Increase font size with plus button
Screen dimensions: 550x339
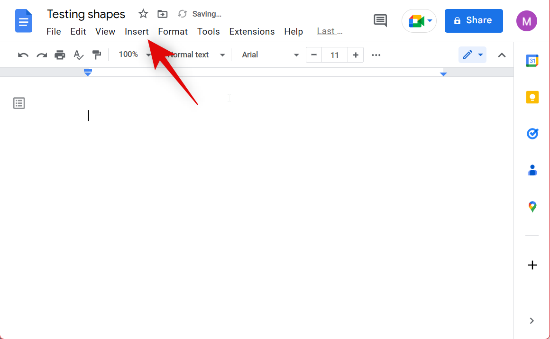(x=355, y=55)
